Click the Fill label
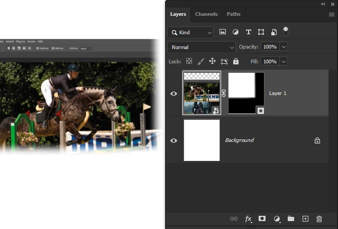Viewport: 338px width, 229px height. [x=254, y=62]
